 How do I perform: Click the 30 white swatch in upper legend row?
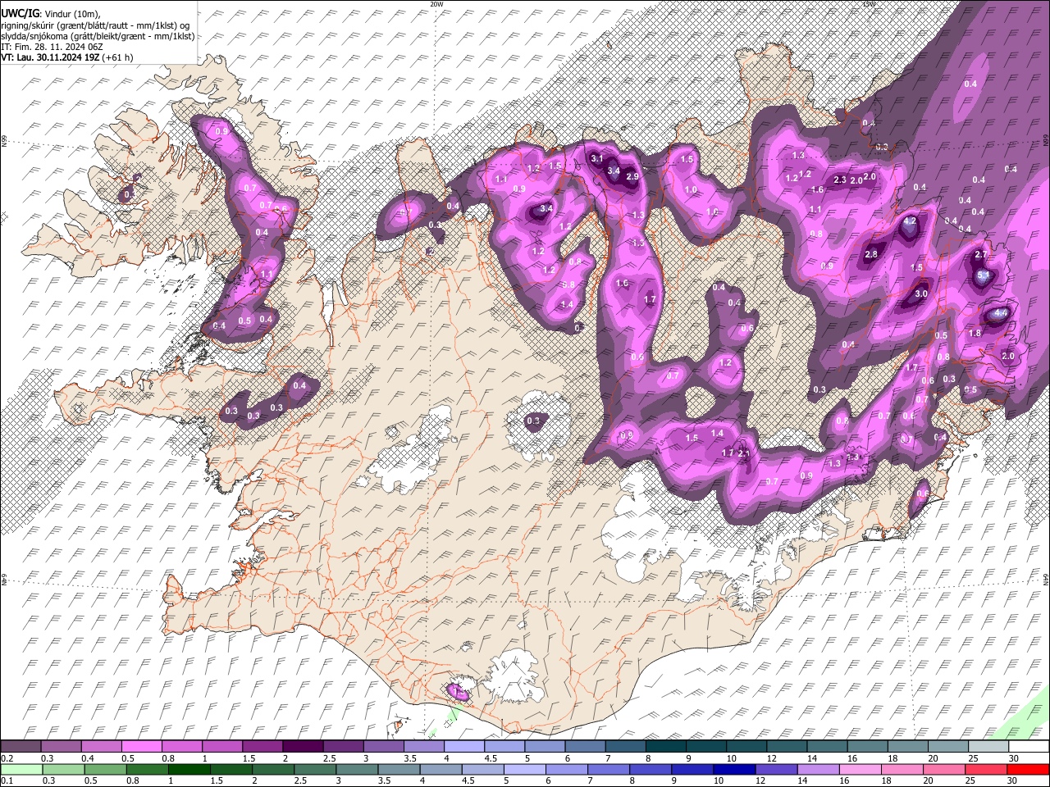pyautogui.click(x=1029, y=747)
